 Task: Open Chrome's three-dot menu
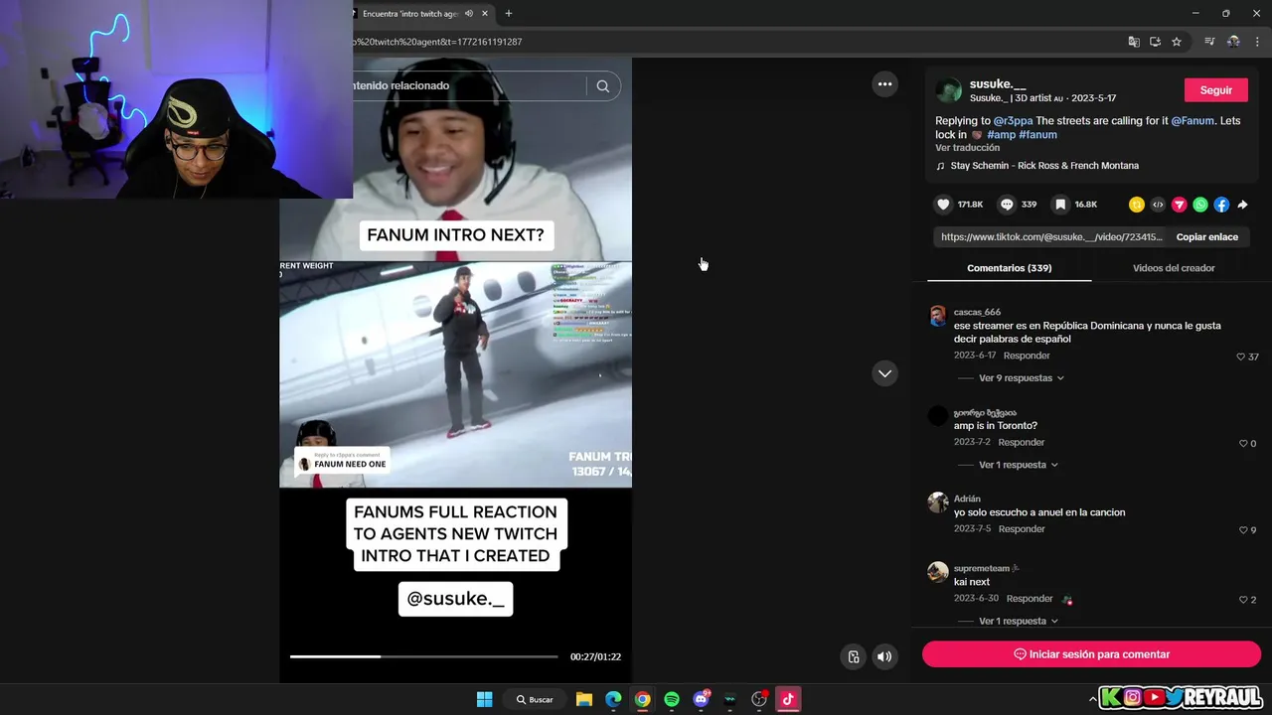(x=1257, y=42)
